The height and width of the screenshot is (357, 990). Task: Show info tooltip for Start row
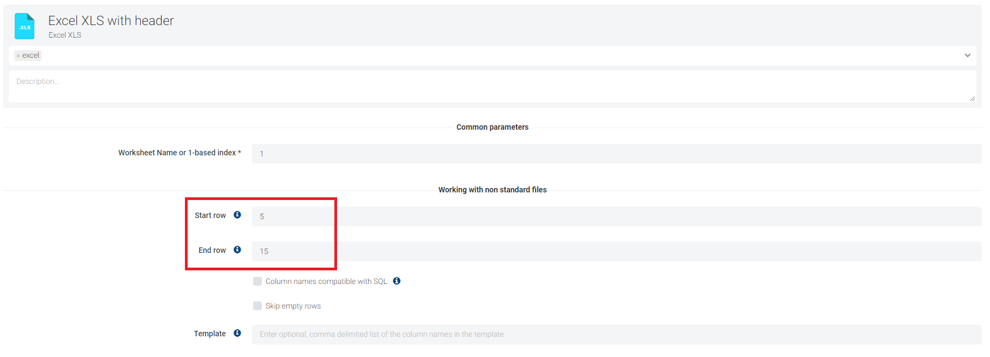click(x=237, y=215)
